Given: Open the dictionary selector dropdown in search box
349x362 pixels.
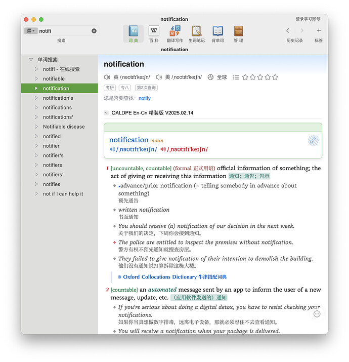Looking at the screenshot, I should point(31,31).
